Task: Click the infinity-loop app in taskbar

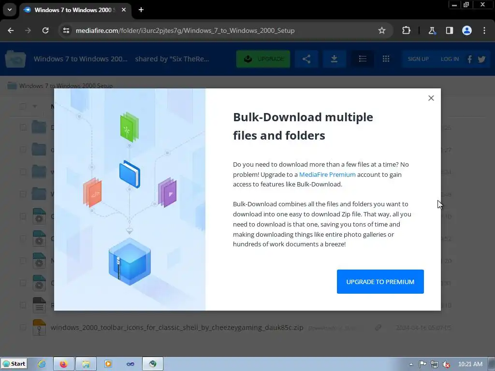Action: (130, 364)
